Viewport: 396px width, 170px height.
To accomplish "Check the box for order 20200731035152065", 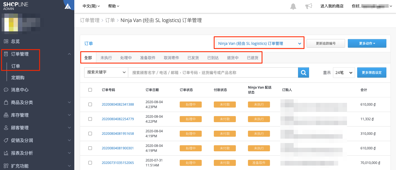I will [x=90, y=163].
